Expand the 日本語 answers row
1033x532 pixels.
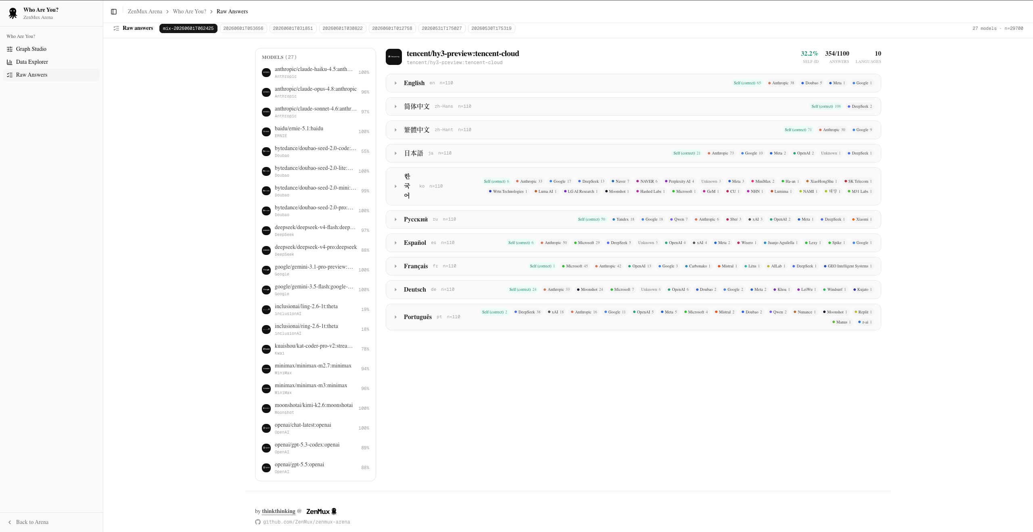(x=633, y=153)
